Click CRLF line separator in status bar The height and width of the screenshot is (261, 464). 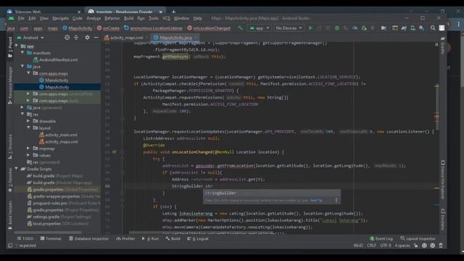coord(371,246)
